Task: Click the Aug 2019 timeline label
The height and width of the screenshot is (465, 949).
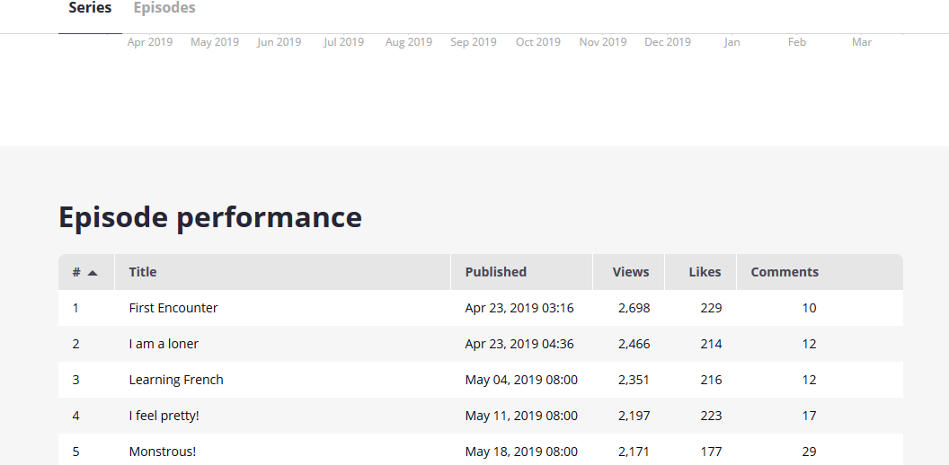Action: 409,42
